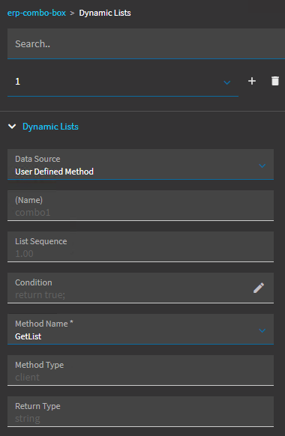Open the Method Name dropdown
Image resolution: width=285 pixels, height=436 pixels.
click(x=140, y=329)
